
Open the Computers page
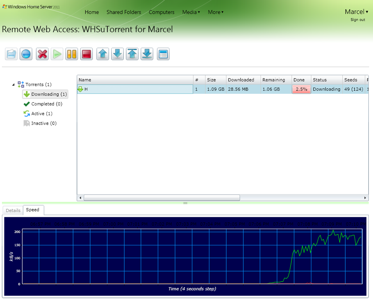pyautogui.click(x=162, y=12)
